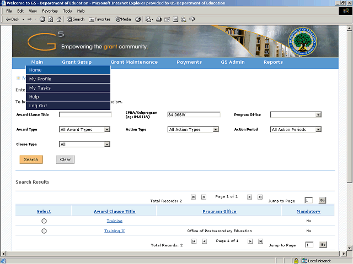Viewport: 353px width, 264px height.
Task: Click the G5 logo in banner
Action: pyautogui.click(x=46, y=41)
